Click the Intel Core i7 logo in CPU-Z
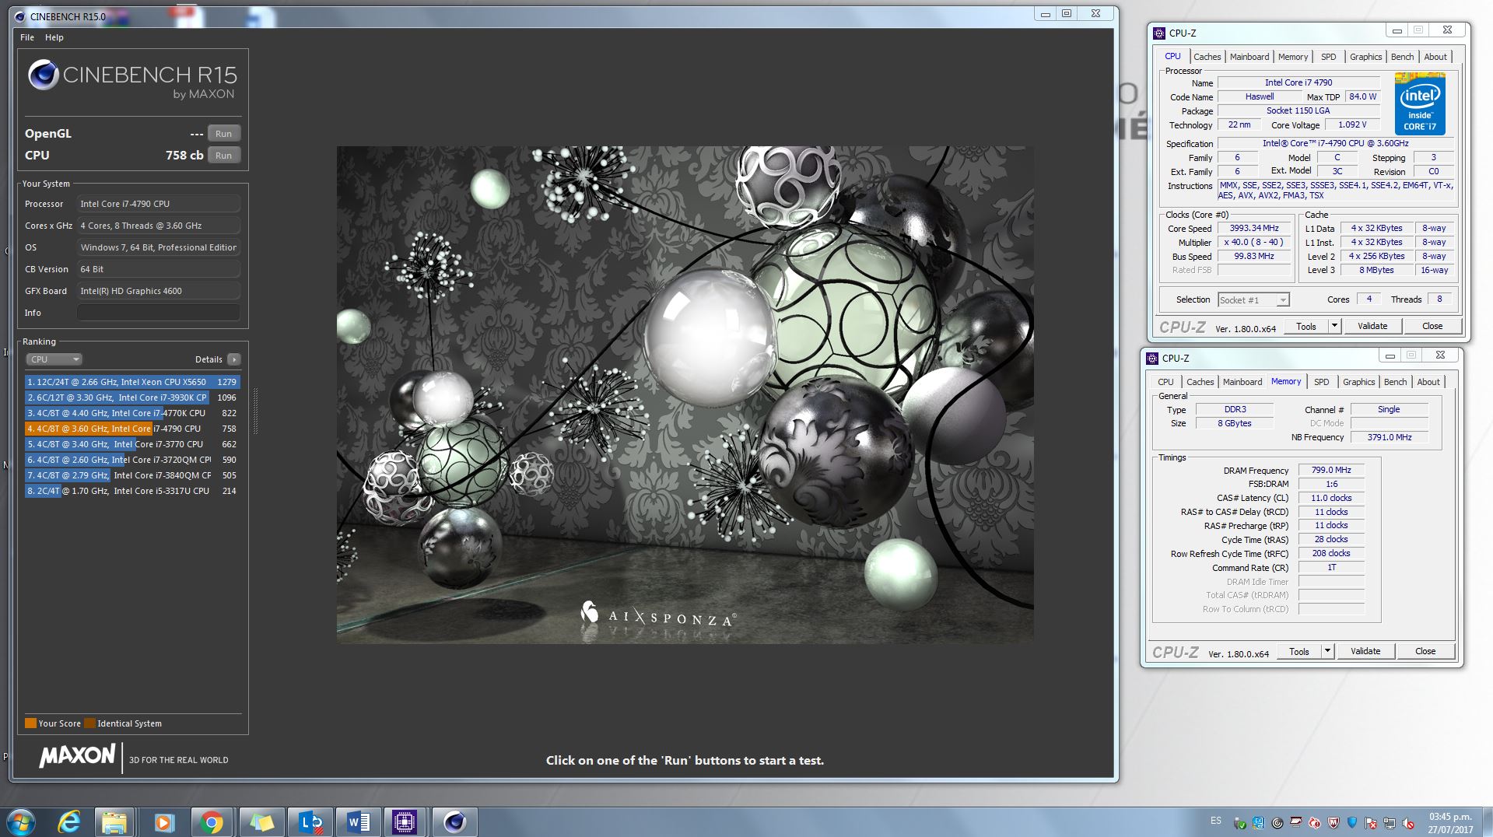Viewport: 1493px width, 837px height. pyautogui.click(x=1420, y=103)
